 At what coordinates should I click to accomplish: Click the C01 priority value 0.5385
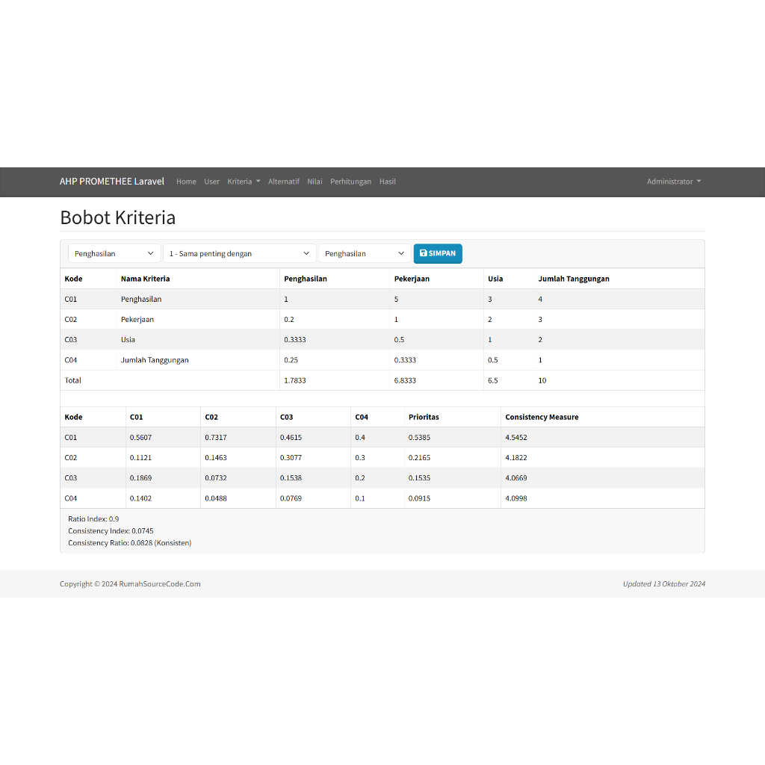pyautogui.click(x=419, y=438)
